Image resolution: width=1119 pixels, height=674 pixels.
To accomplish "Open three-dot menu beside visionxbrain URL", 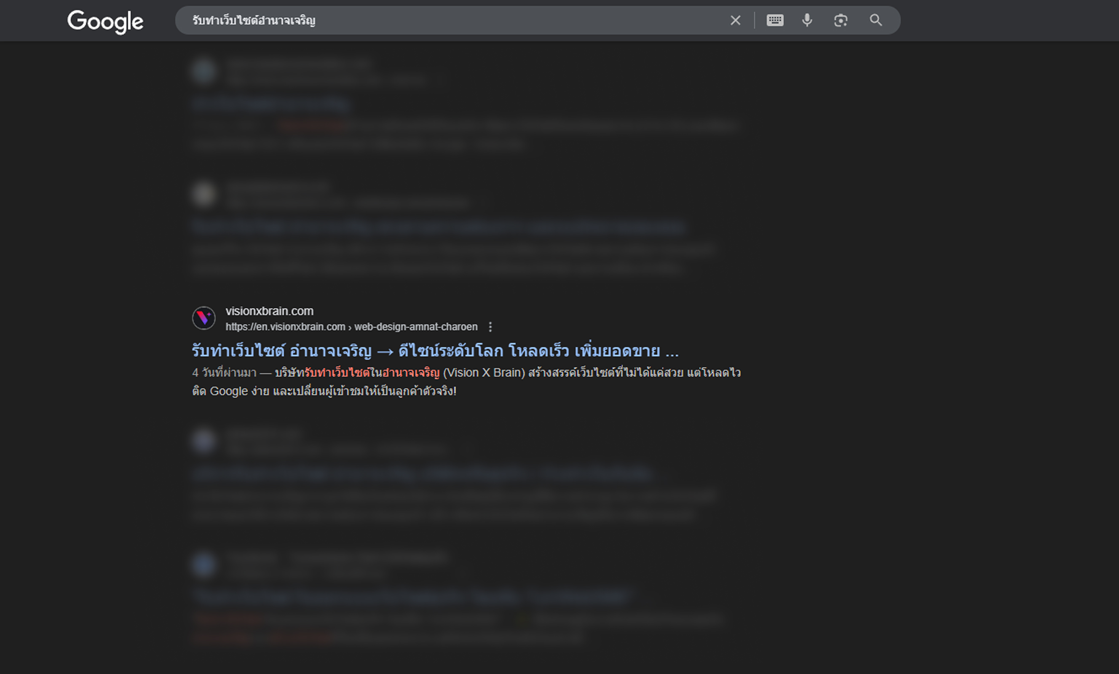I will pos(490,327).
